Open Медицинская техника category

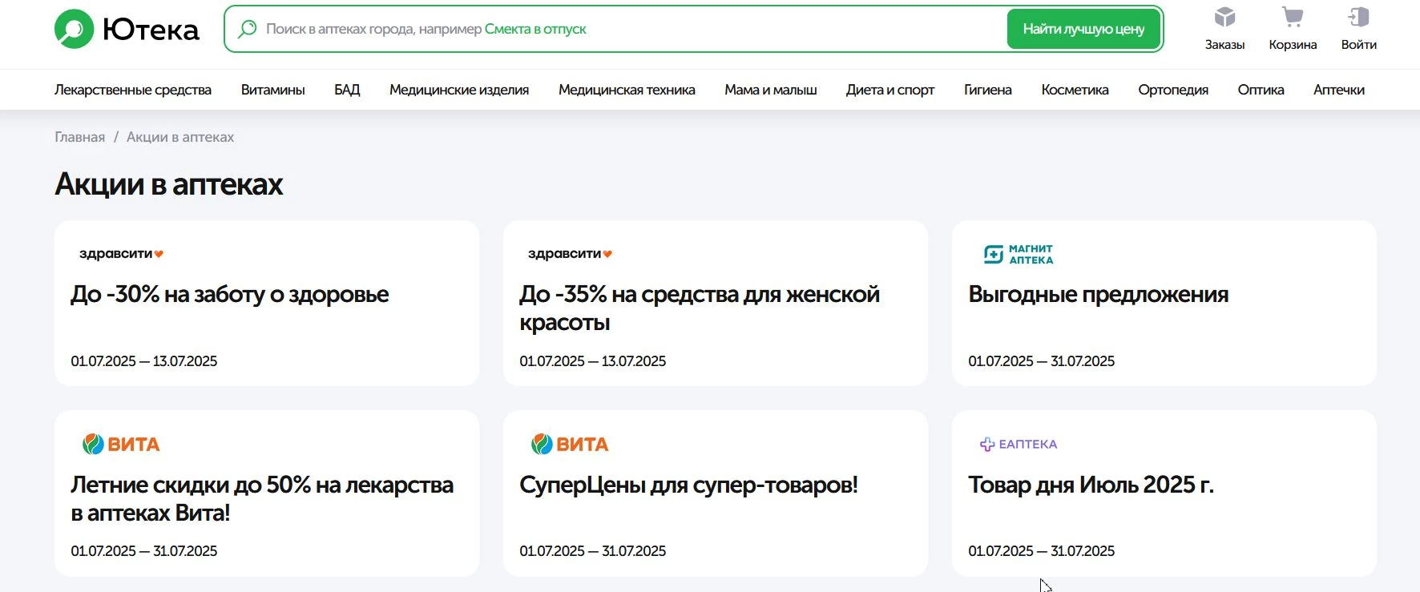[x=627, y=90]
